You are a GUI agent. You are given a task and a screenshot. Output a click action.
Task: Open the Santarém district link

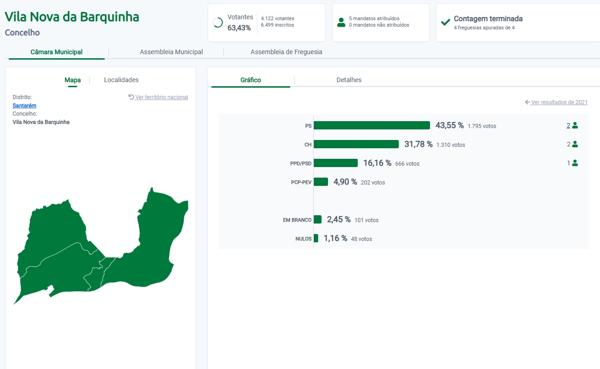pyautogui.click(x=24, y=106)
